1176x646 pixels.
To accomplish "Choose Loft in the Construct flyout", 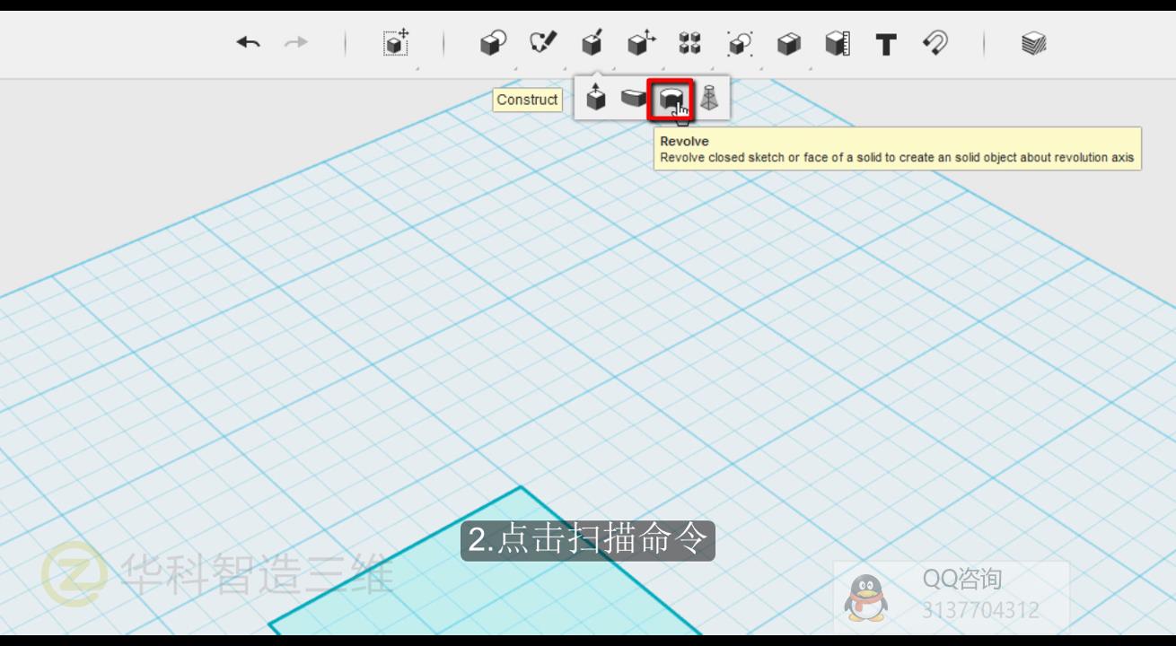I will 709,98.
